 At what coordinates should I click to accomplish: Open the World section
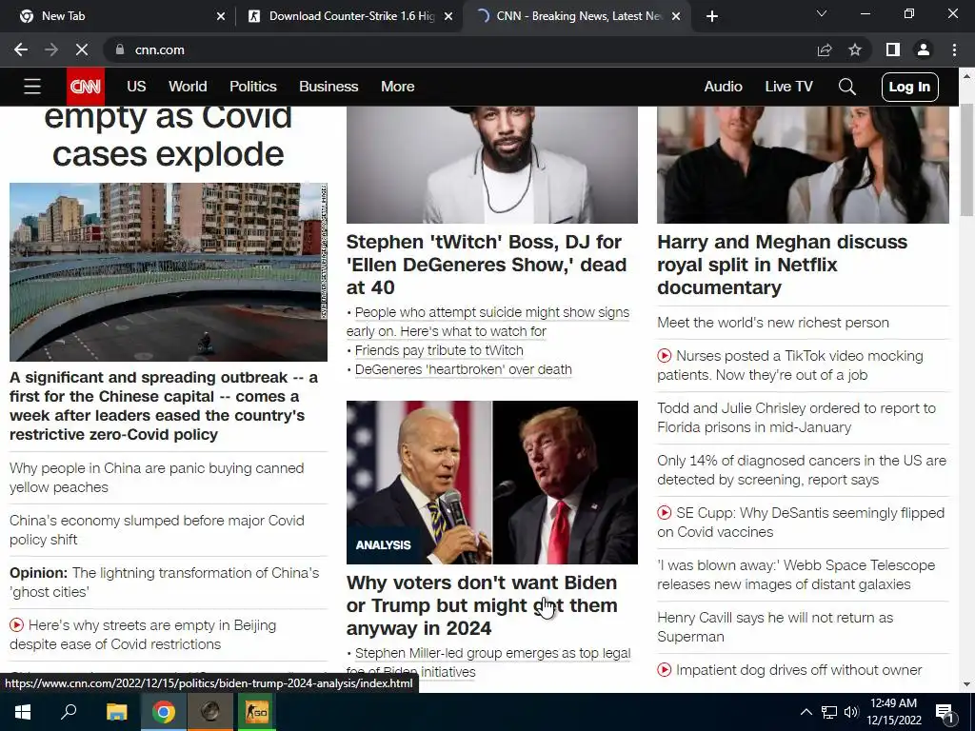[188, 87]
